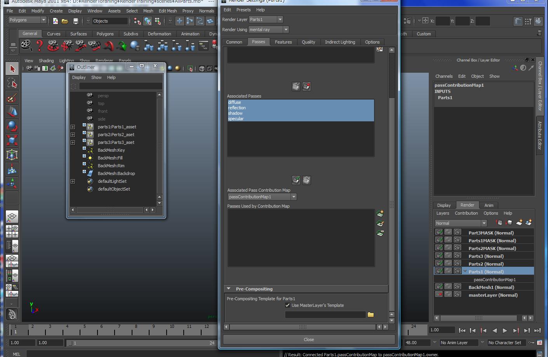Open Normal blend mode dropdown in Layer Editor
This screenshot has width=548, height=357.
pos(461,223)
